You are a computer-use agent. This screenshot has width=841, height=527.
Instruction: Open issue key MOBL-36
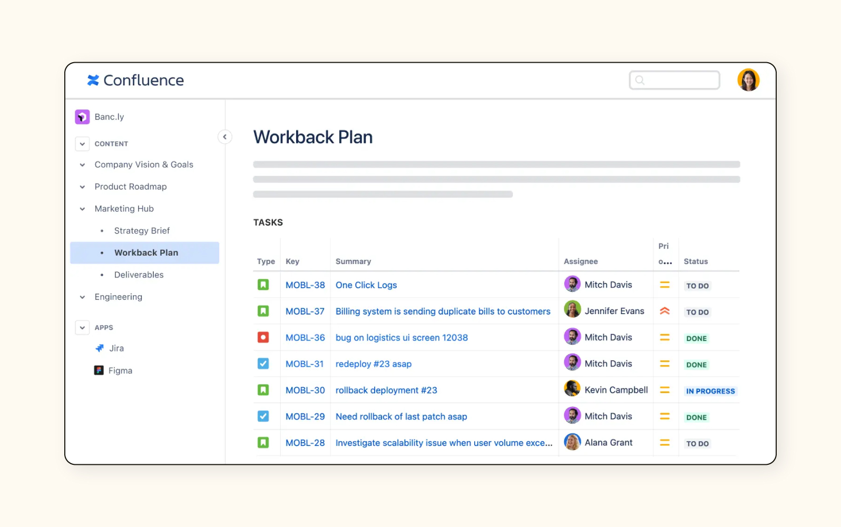click(305, 338)
